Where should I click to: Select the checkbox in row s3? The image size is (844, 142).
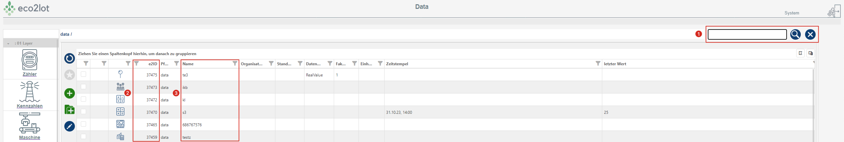pos(83,112)
